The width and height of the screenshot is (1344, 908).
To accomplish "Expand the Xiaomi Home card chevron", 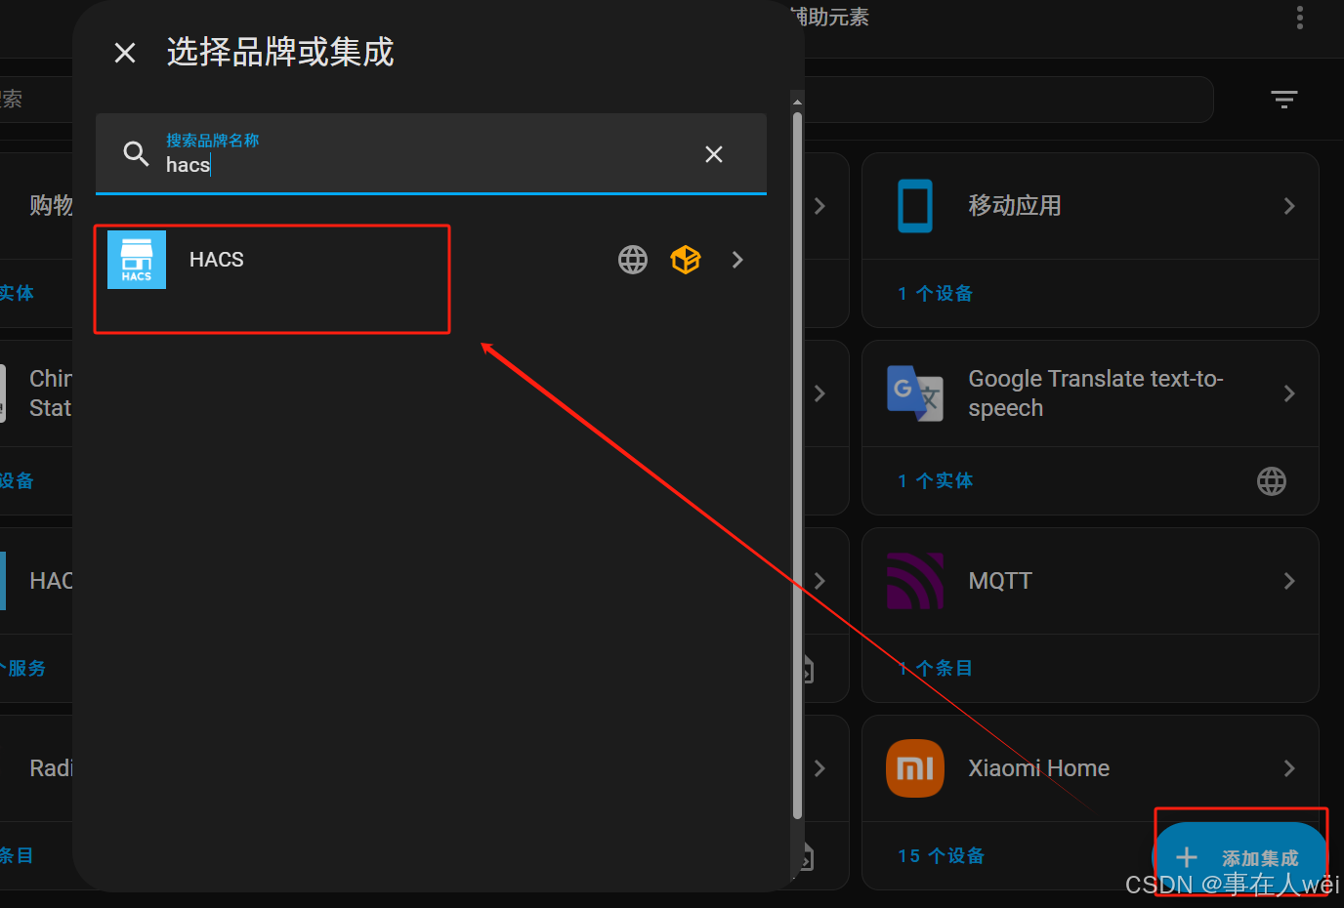I will 1289,768.
